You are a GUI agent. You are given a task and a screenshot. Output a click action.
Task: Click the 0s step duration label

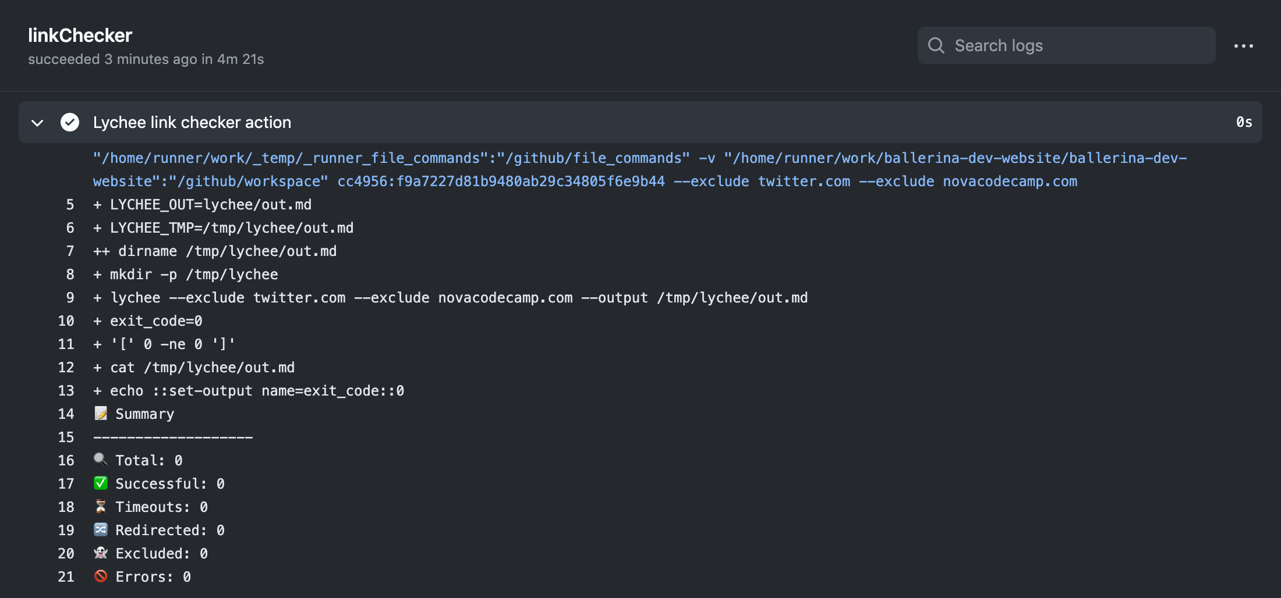tap(1244, 122)
